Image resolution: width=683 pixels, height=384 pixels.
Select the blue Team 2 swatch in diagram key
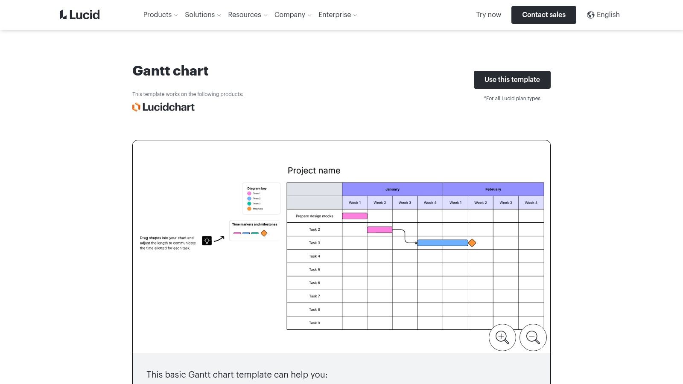click(x=249, y=198)
